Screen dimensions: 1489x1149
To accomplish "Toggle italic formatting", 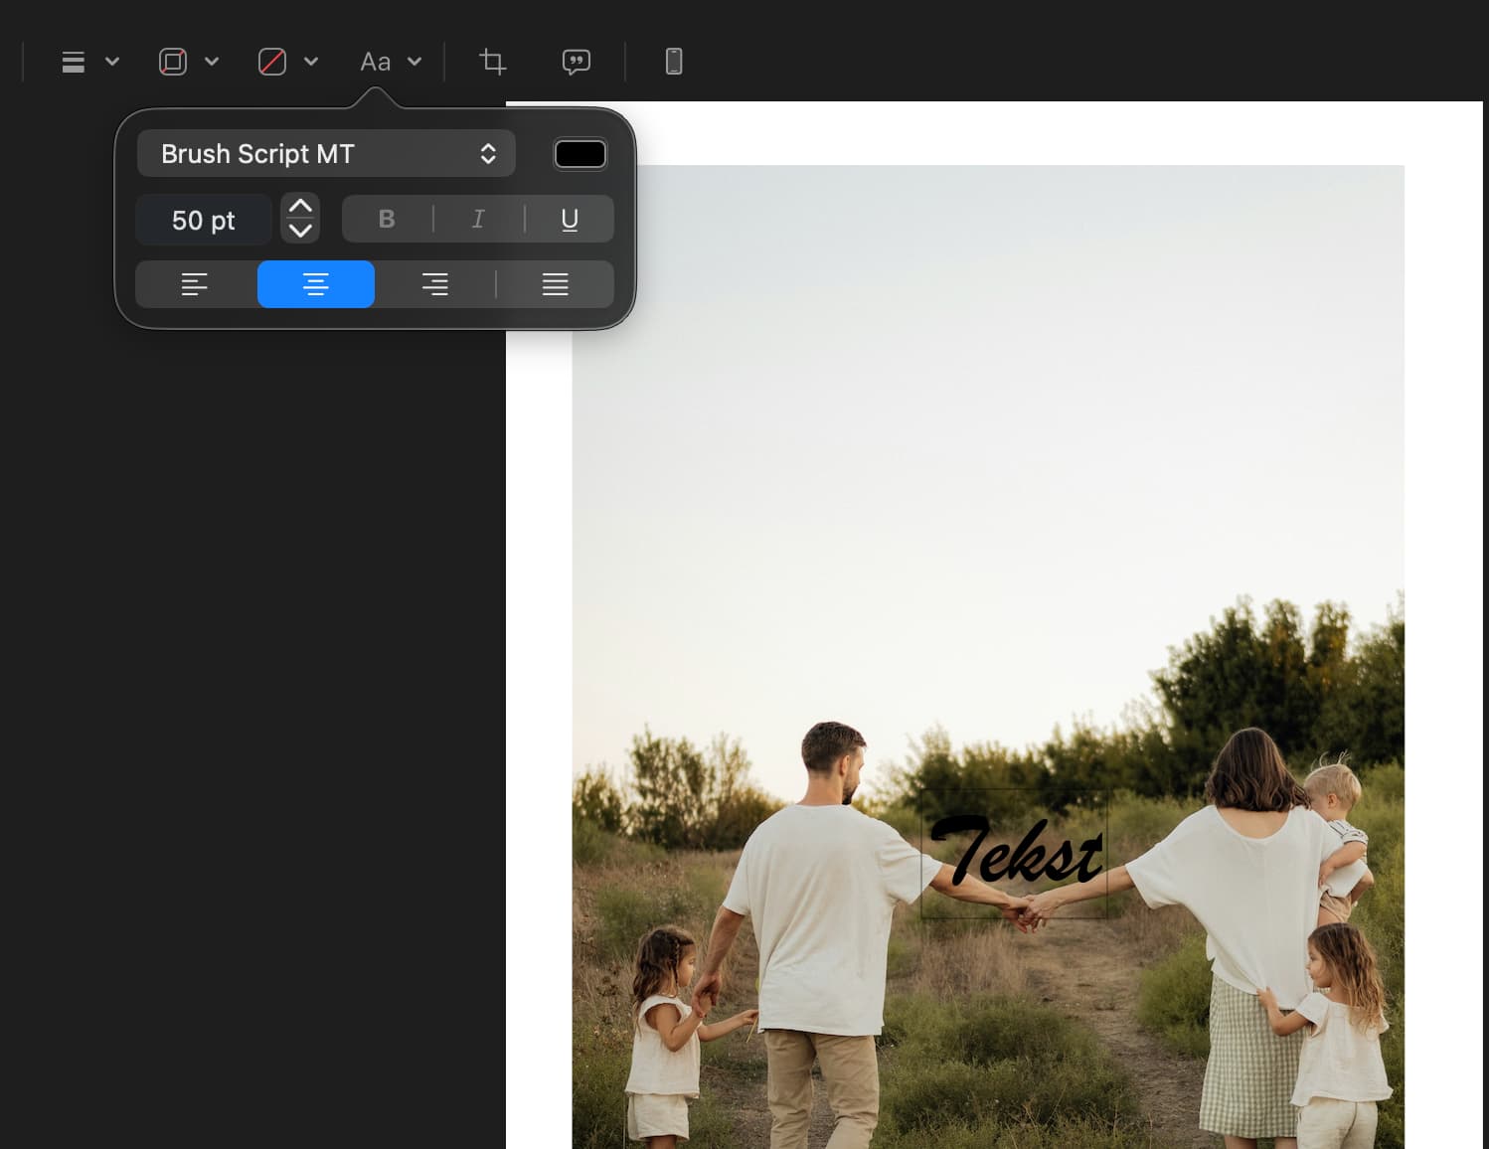I will click(478, 219).
